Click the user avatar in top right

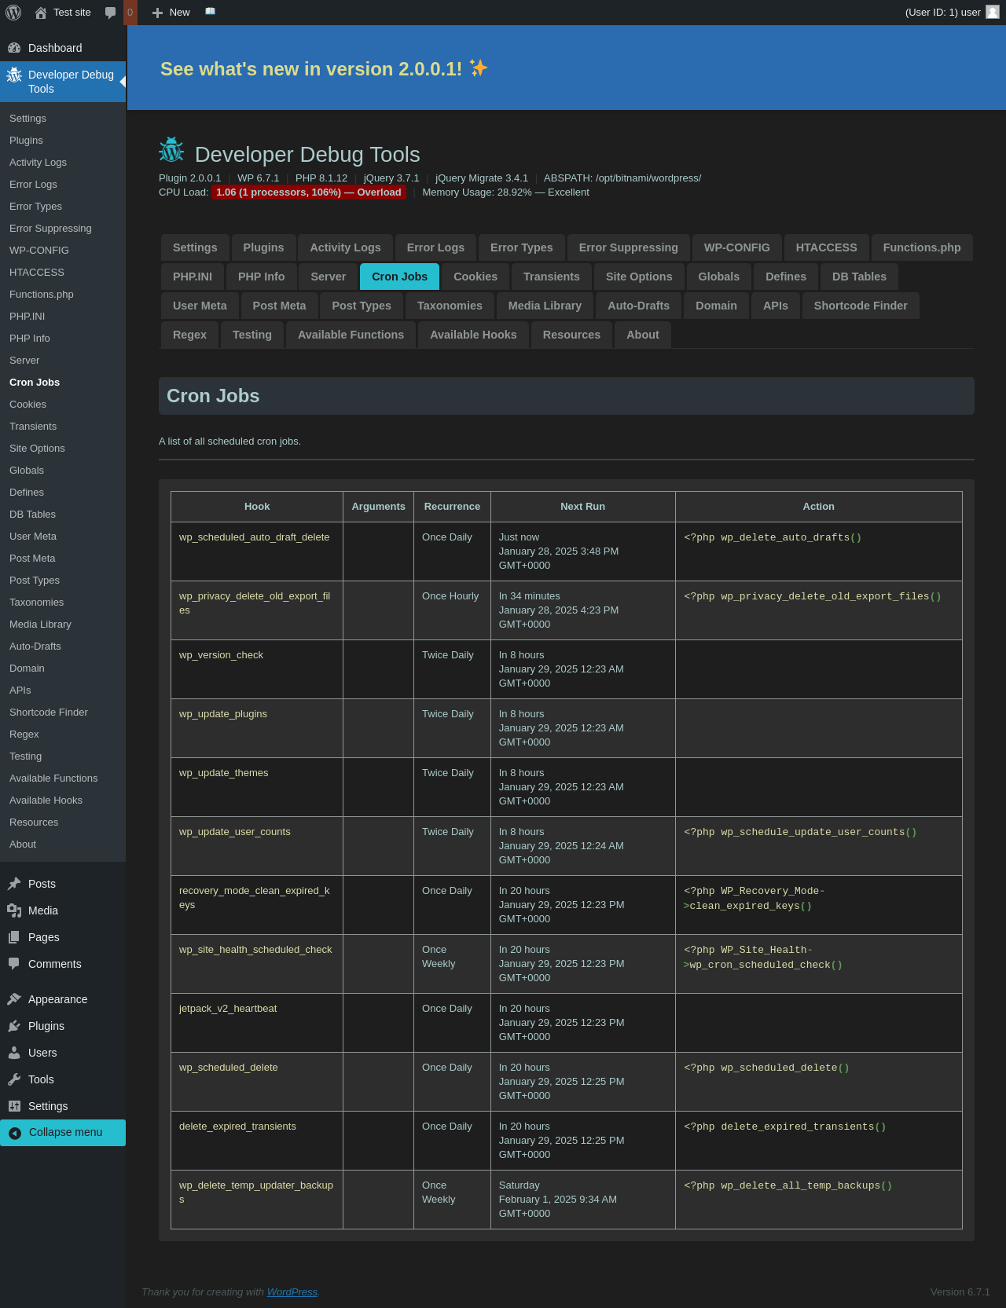[993, 12]
